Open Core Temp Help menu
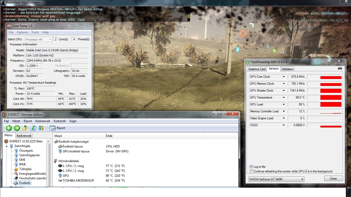 45,32
